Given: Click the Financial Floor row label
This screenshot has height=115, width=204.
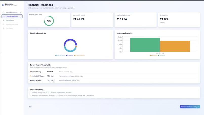Looking at the screenshot, I should coord(36,80).
